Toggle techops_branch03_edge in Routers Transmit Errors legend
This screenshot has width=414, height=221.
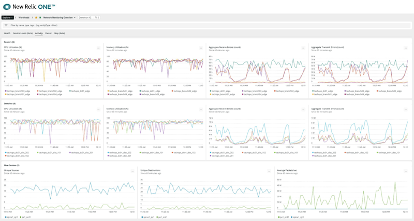pyautogui.click(x=357, y=91)
